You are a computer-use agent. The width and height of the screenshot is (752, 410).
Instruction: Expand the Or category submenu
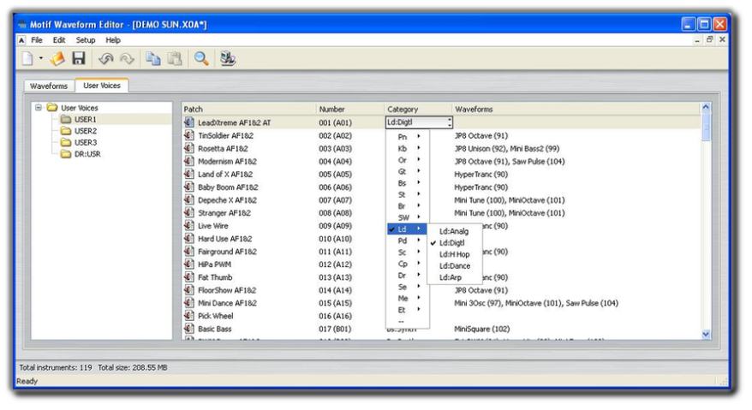click(408, 160)
